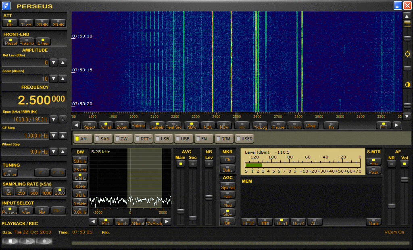The height and width of the screenshot is (250, 413).
Task: Increase Scale dB/div with up arrow
Action: tap(63, 79)
